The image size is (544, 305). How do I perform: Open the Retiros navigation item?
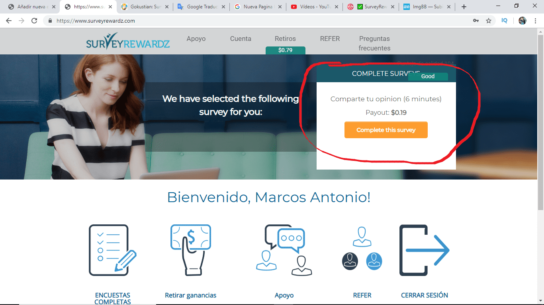[285, 39]
